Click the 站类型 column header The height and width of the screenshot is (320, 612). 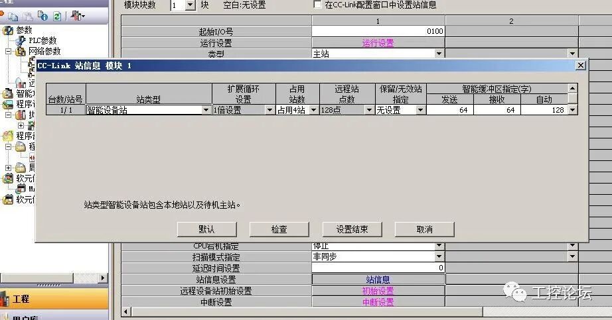(149, 94)
